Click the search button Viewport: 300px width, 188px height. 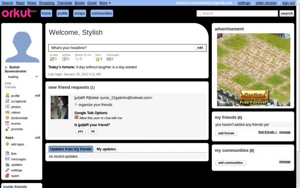pyautogui.click(x=286, y=13)
